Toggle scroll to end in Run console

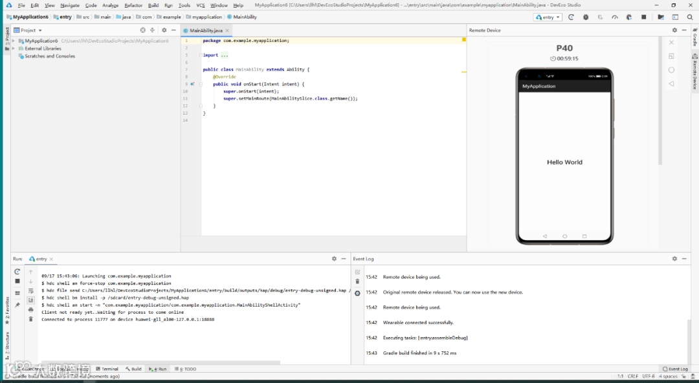click(x=30, y=300)
